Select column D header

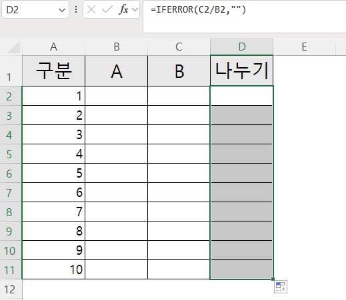pyautogui.click(x=242, y=47)
